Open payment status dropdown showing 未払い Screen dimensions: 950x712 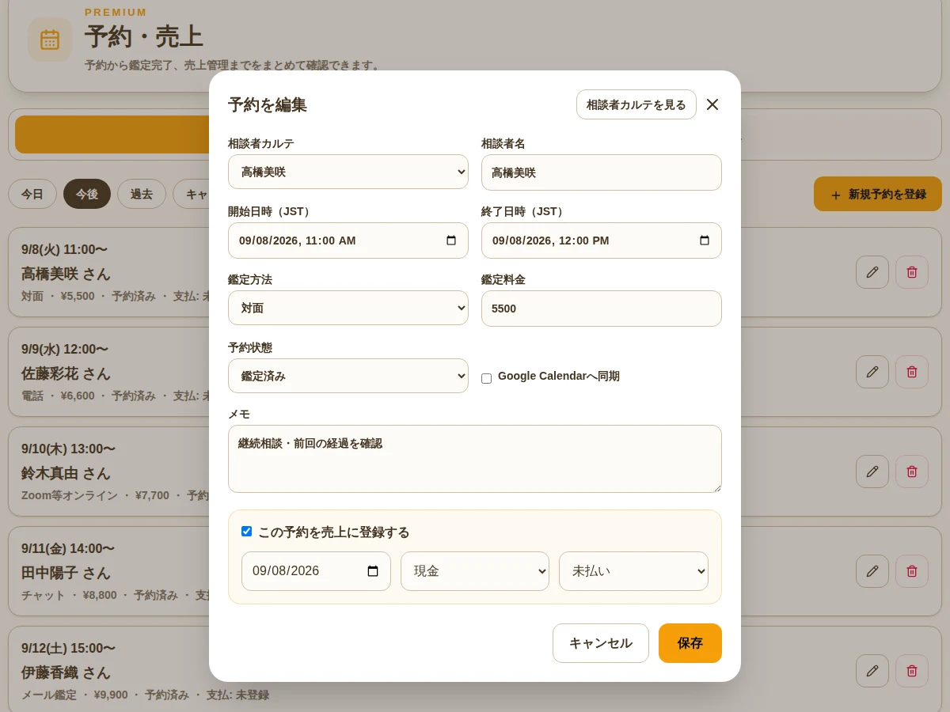click(x=633, y=571)
